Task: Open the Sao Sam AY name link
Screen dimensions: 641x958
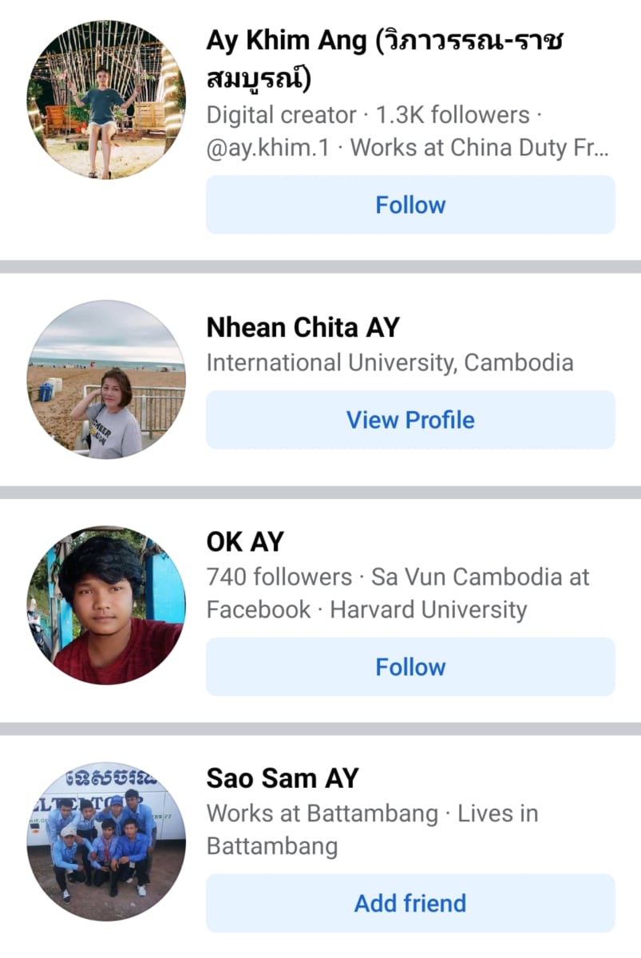Action: 283,778
